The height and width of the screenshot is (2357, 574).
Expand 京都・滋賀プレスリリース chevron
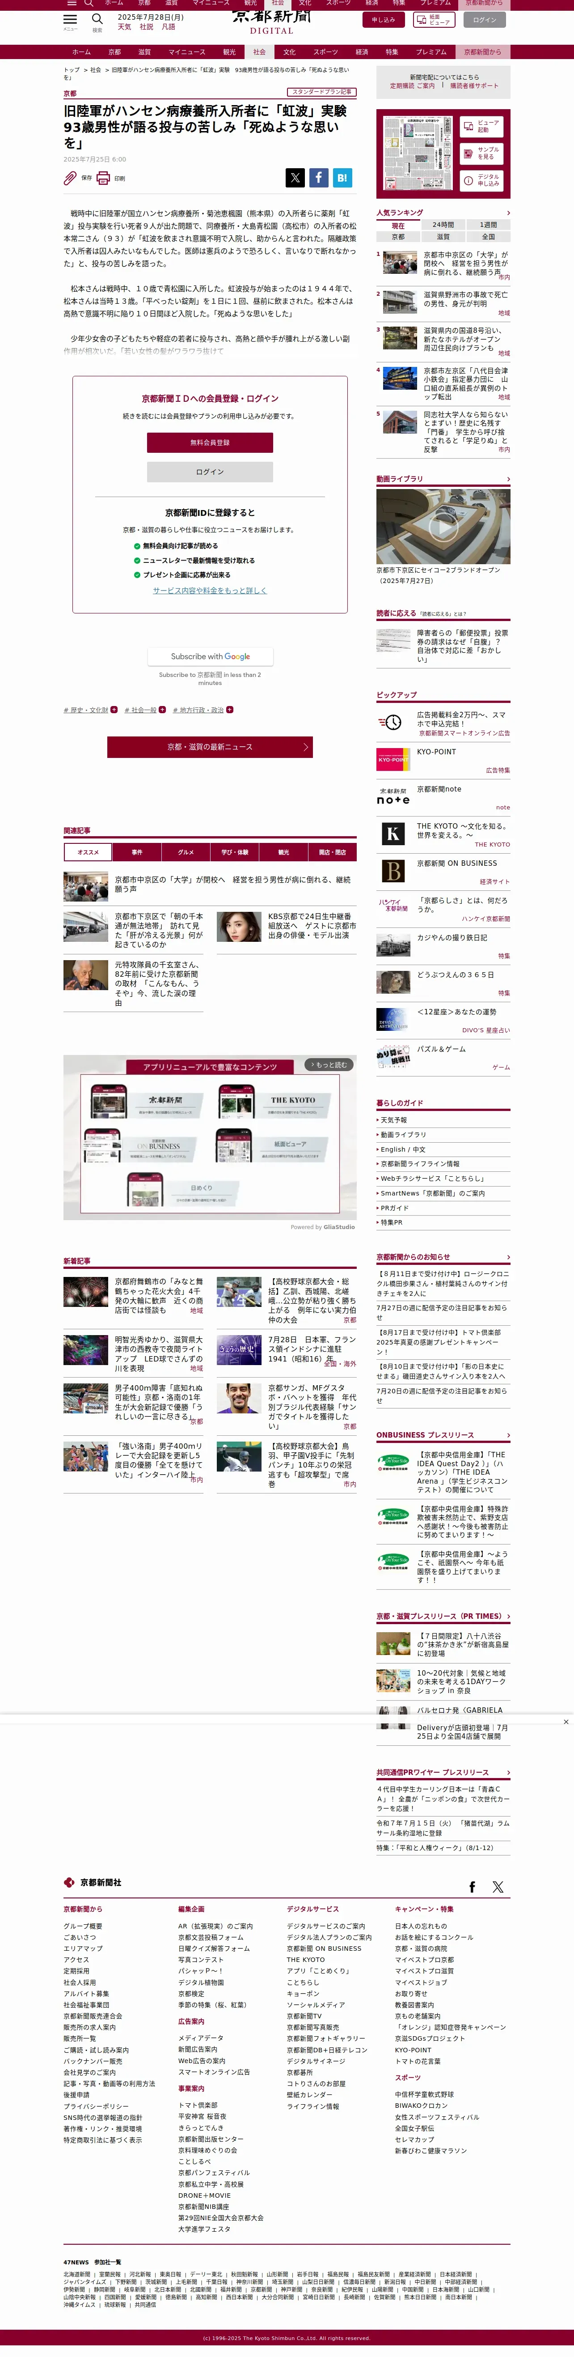point(508,1616)
